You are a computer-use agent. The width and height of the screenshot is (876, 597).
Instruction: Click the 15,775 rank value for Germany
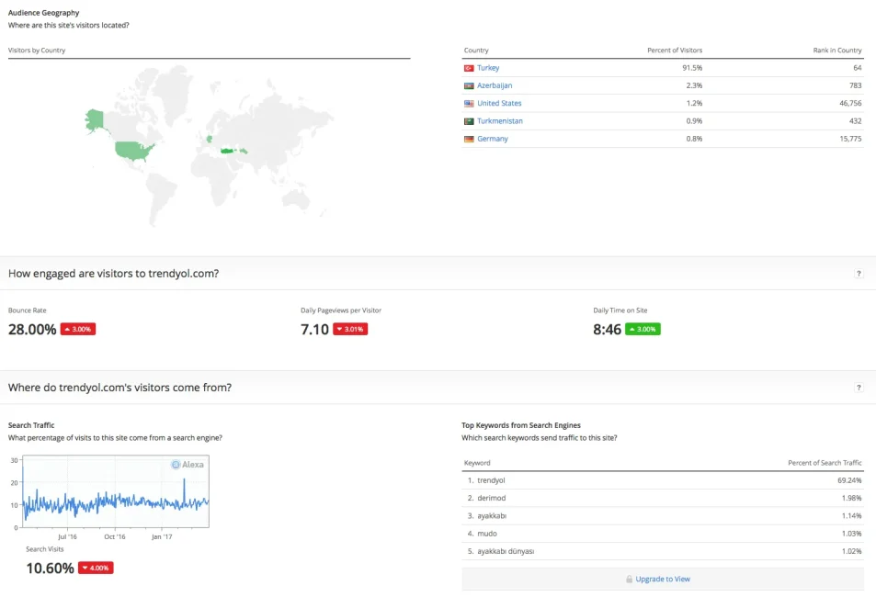tap(850, 139)
